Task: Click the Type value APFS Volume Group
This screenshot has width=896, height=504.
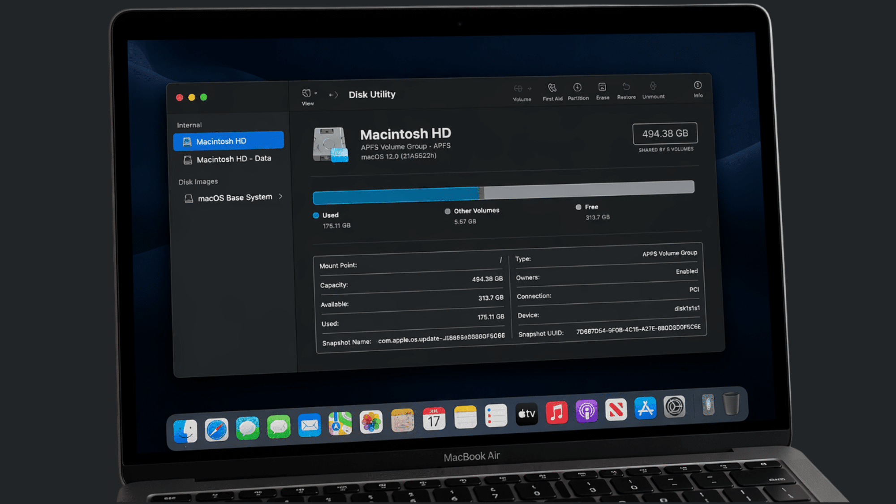Action: coord(670,253)
